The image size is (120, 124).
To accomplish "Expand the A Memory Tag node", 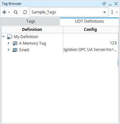I will click(x=9, y=43).
